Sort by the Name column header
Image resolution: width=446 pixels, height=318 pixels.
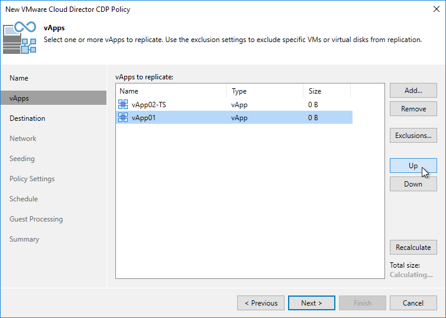click(x=171, y=91)
